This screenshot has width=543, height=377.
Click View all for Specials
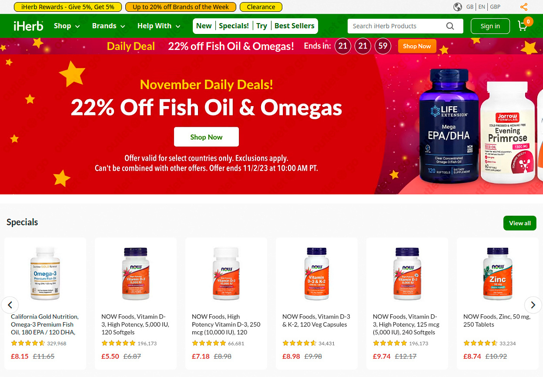(x=519, y=223)
